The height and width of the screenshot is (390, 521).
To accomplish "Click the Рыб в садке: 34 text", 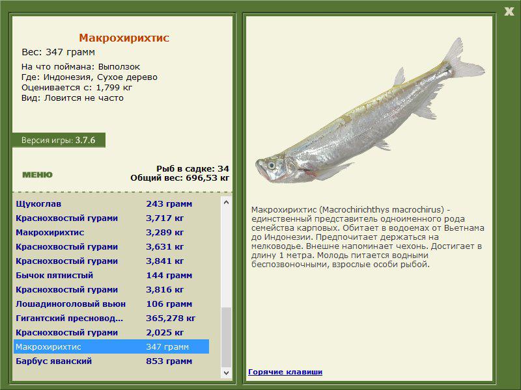I will [193, 168].
